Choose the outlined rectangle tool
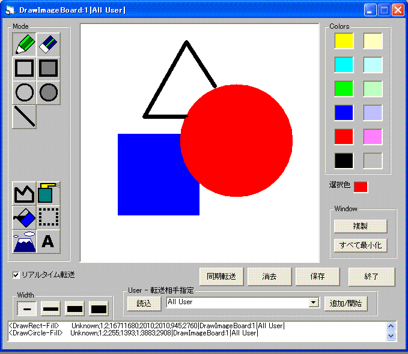Image resolution: width=408 pixels, height=354 pixels. click(24, 68)
